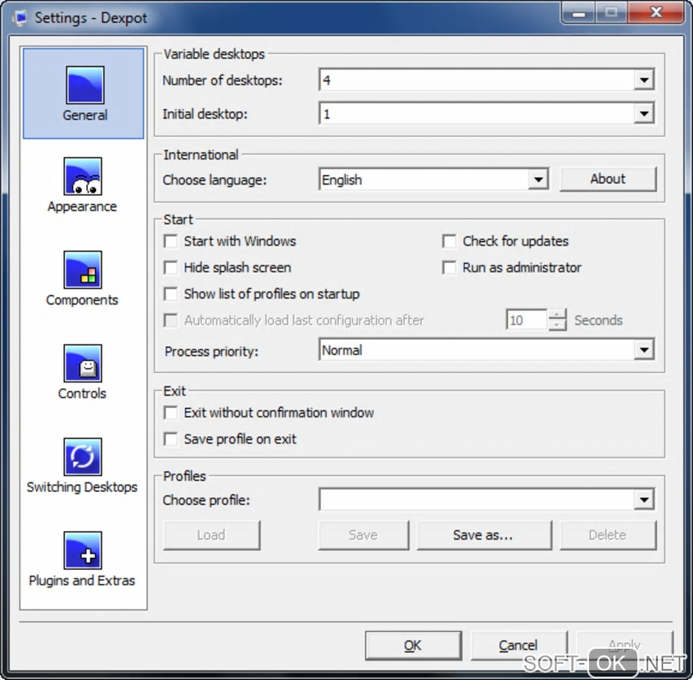Open the Components settings icon
Screen dimensions: 693x680
(83, 270)
